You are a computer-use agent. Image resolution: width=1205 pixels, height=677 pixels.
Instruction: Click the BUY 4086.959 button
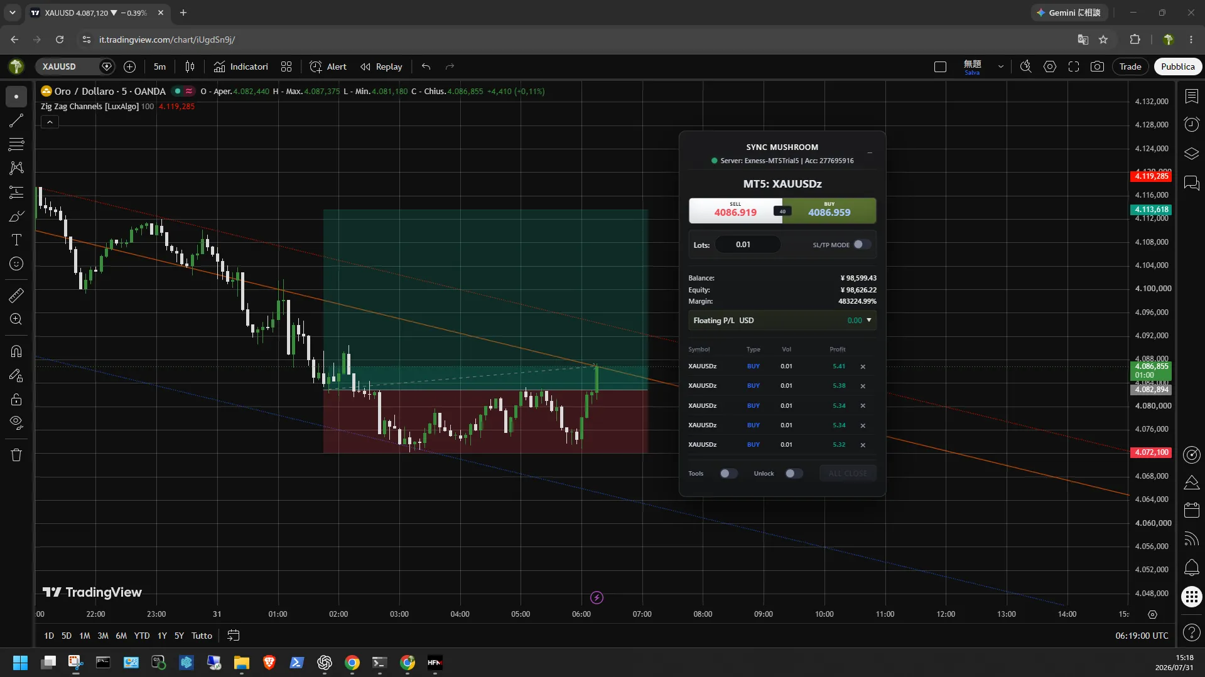pos(829,211)
